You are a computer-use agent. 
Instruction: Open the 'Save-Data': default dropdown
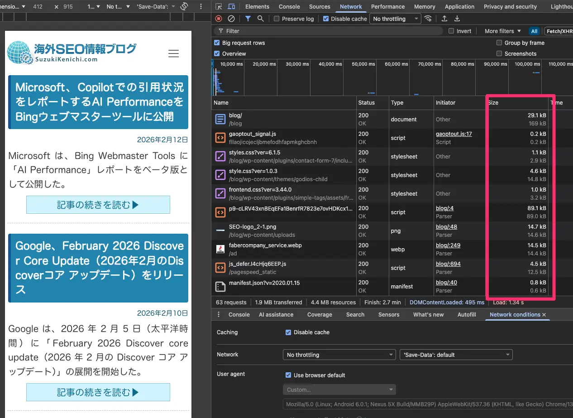(x=456, y=355)
